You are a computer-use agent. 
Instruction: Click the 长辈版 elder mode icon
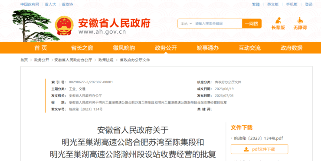[278, 20]
